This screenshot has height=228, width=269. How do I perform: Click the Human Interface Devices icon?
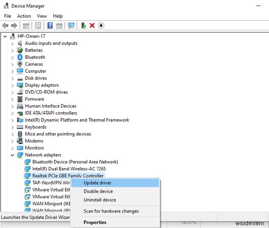(x=20, y=106)
